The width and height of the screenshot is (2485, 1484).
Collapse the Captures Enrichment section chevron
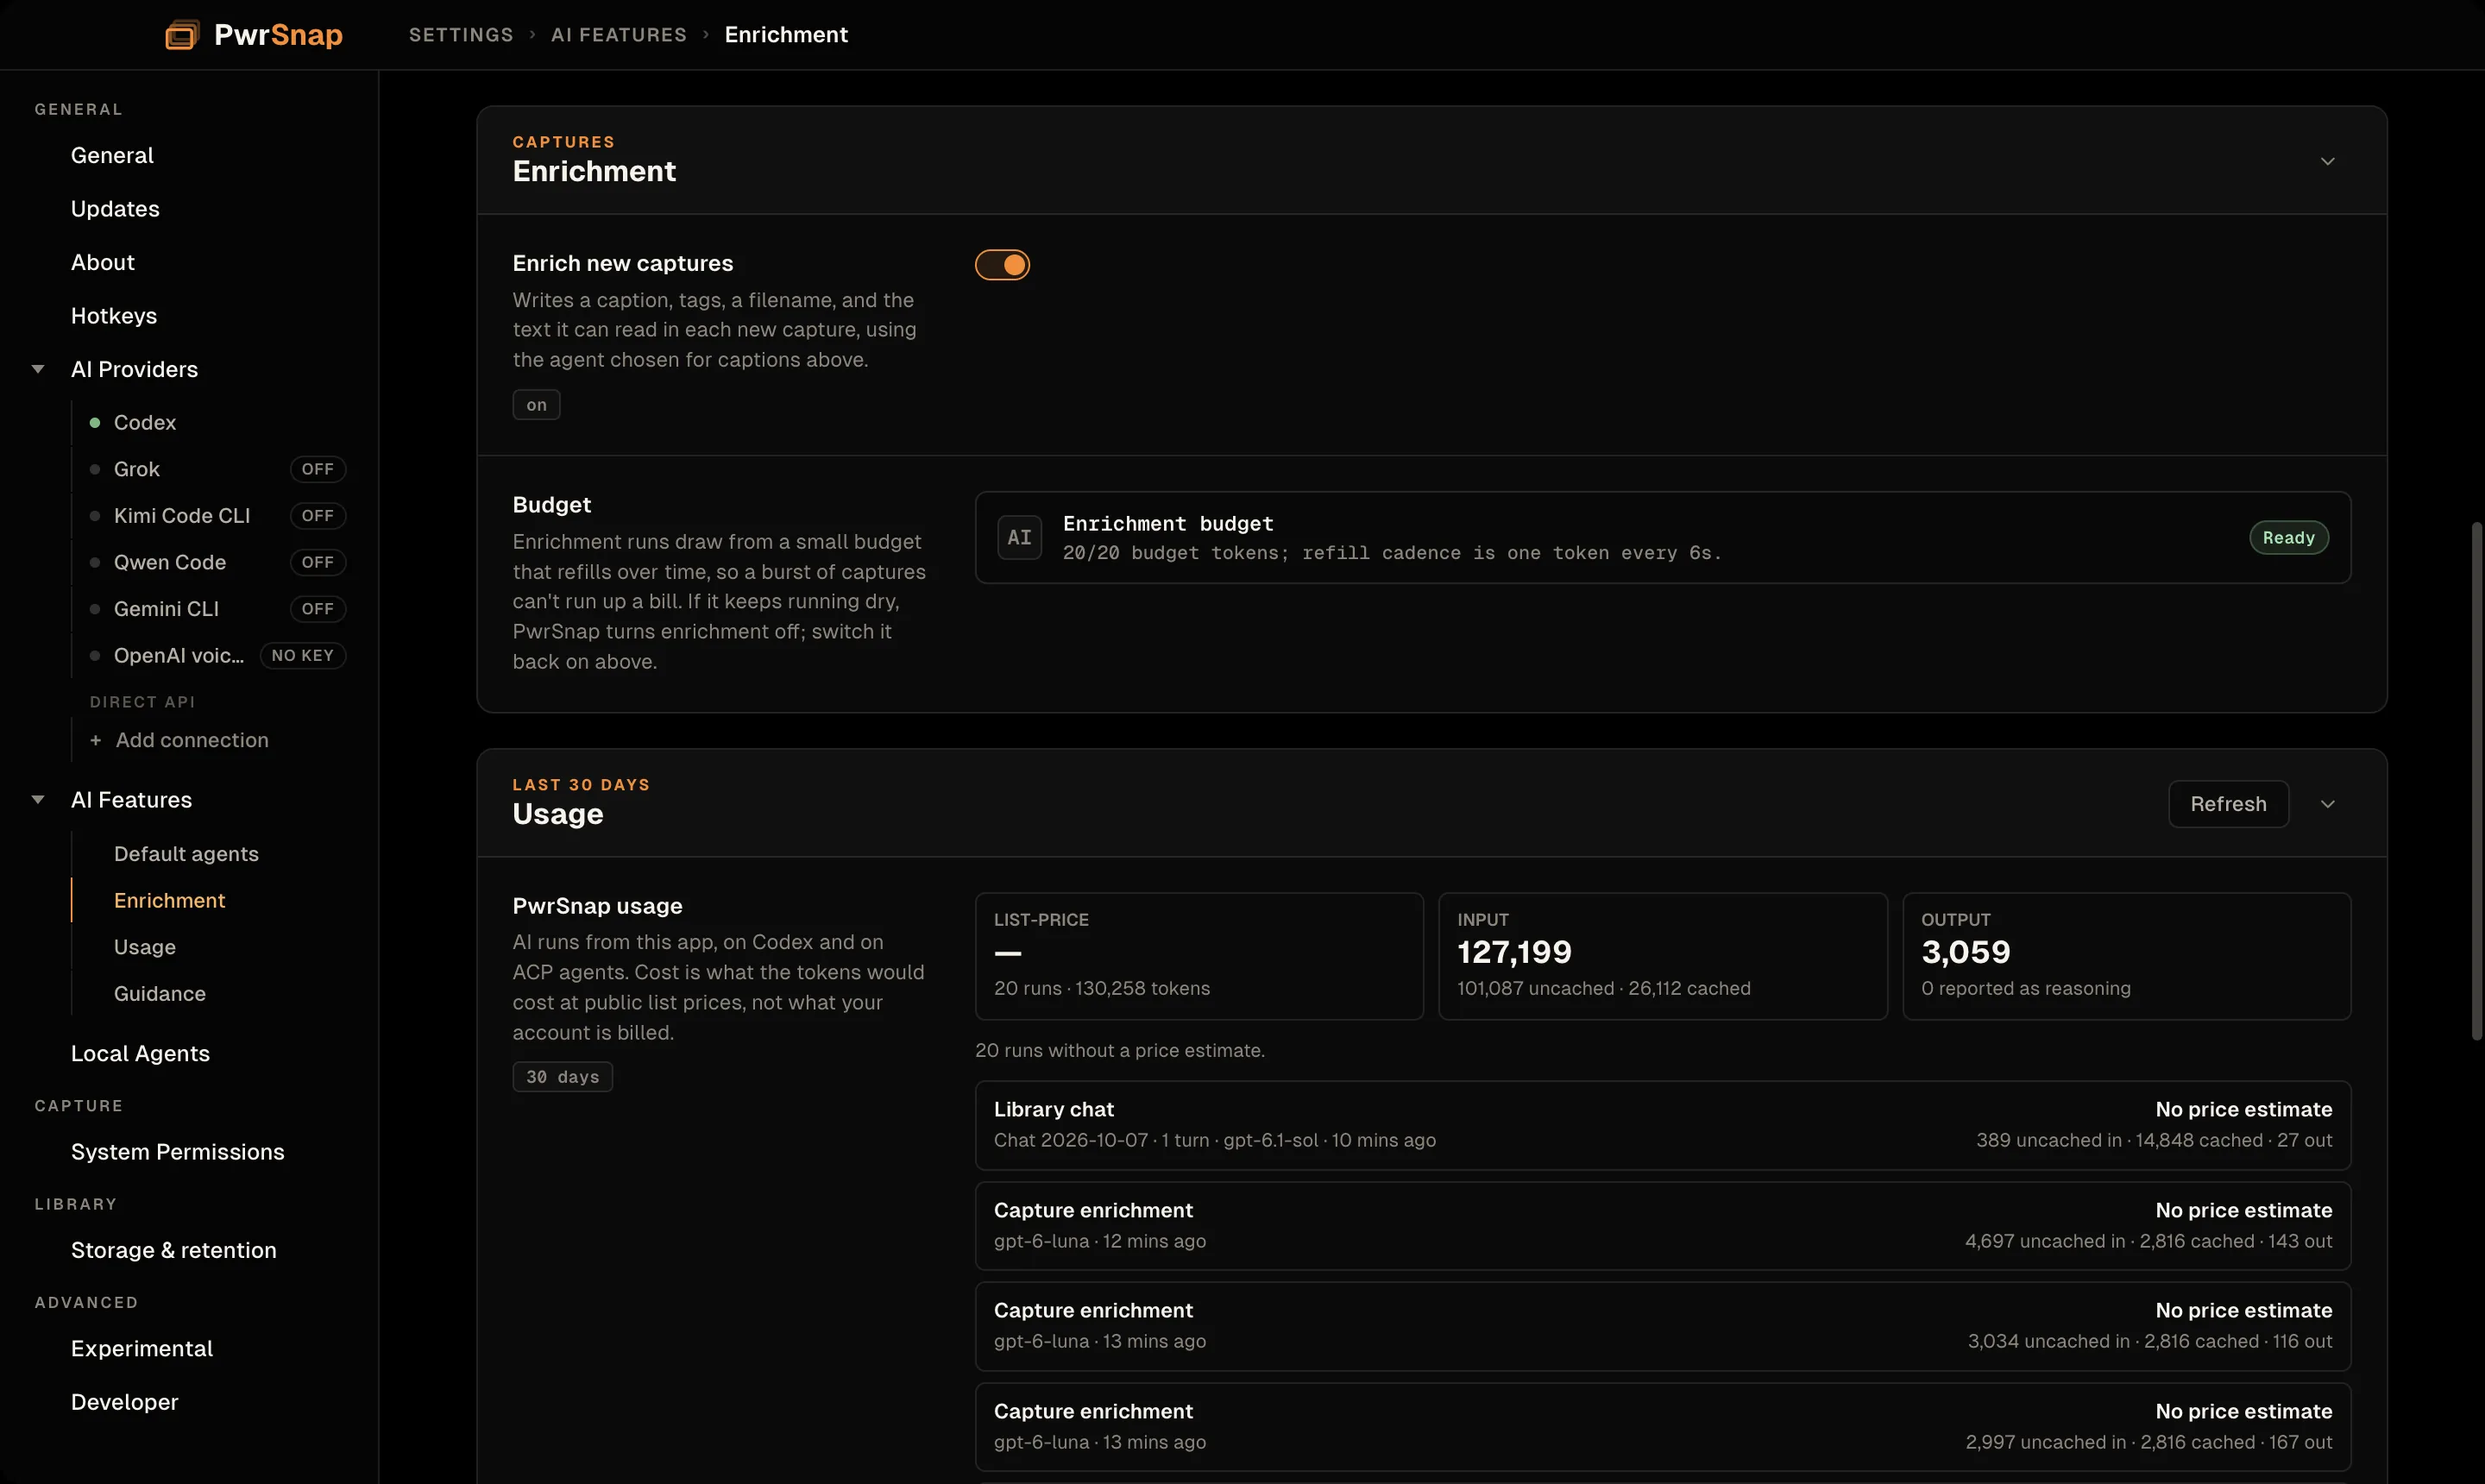(2327, 161)
